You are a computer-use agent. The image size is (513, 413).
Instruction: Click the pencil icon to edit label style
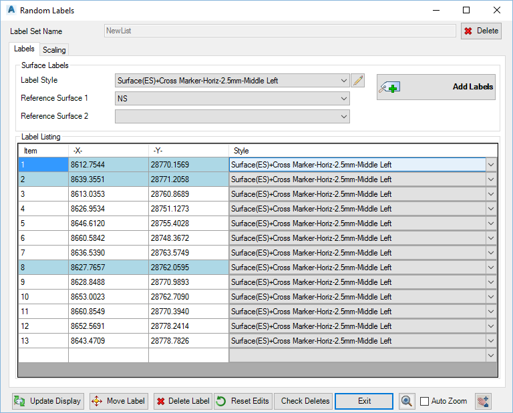pyautogui.click(x=358, y=81)
